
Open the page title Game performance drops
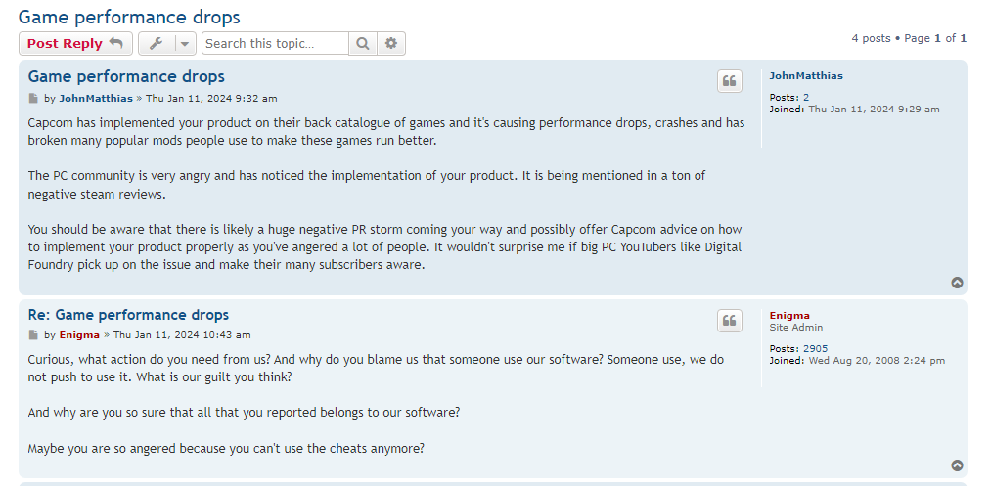129,17
